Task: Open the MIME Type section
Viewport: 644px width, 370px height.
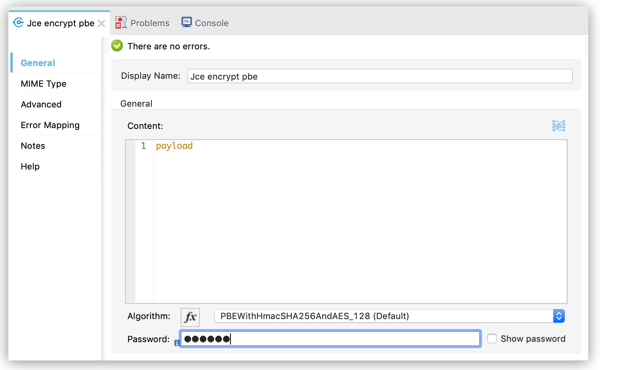Action: pyautogui.click(x=43, y=84)
